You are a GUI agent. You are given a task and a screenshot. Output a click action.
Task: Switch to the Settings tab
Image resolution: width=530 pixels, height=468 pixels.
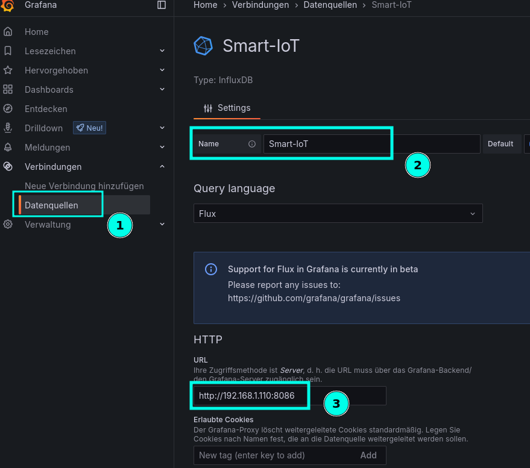(x=227, y=108)
